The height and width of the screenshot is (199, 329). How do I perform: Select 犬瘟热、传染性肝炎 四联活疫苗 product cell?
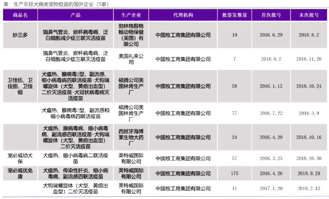[75, 174]
